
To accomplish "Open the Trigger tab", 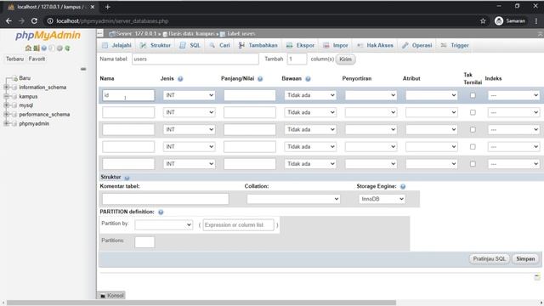I will [x=455, y=45].
